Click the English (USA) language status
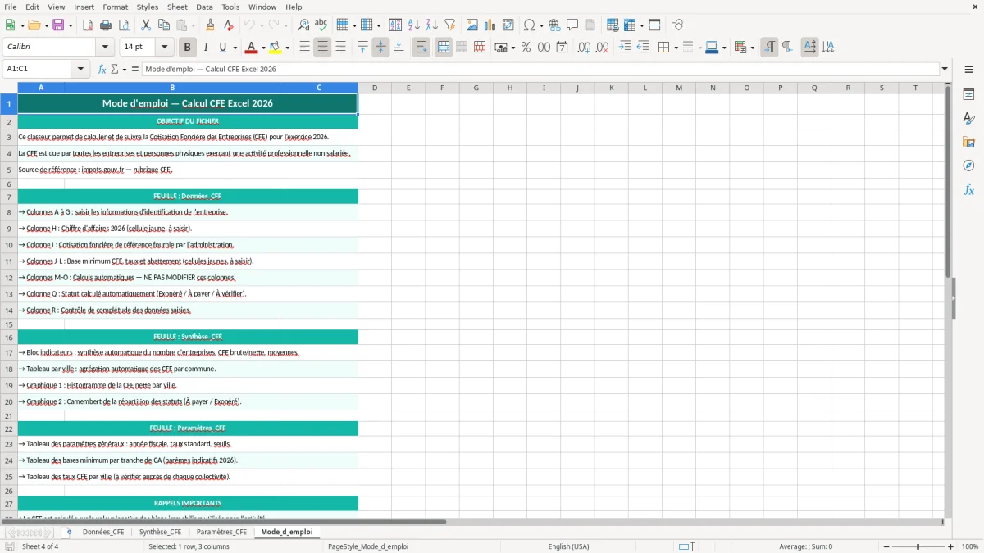 568,546
